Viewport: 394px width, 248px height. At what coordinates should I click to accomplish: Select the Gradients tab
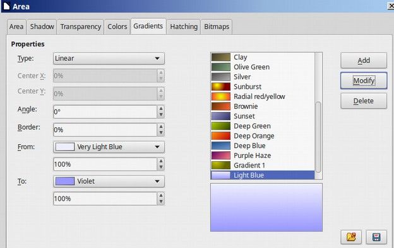(148, 26)
